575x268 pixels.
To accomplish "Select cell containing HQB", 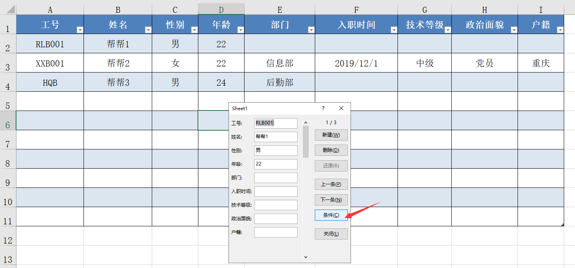I will tap(50, 82).
